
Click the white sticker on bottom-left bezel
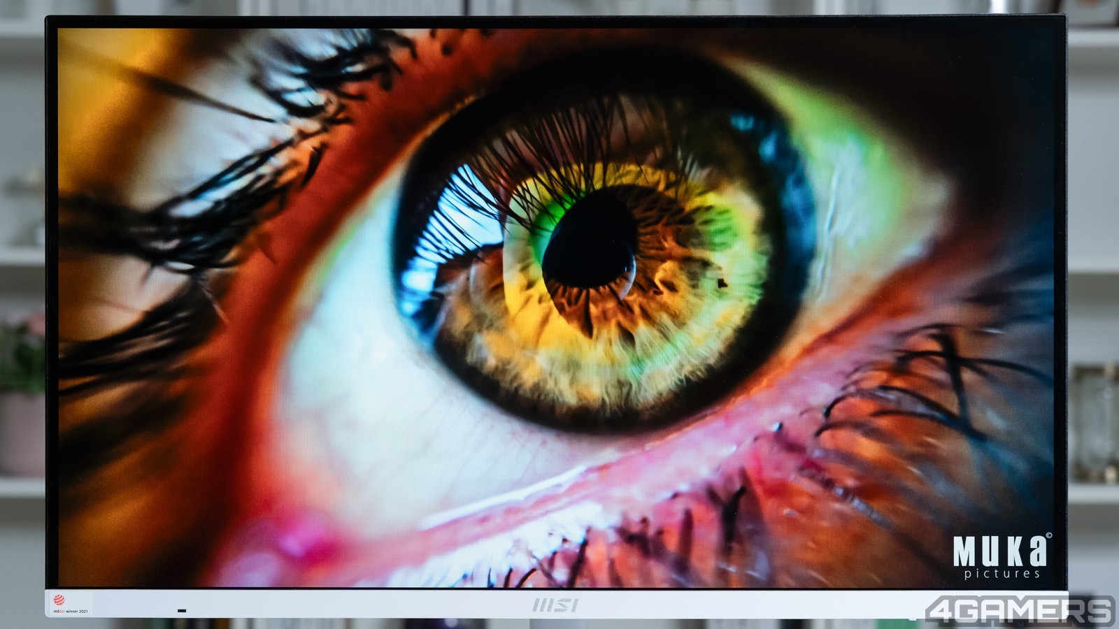[70, 602]
